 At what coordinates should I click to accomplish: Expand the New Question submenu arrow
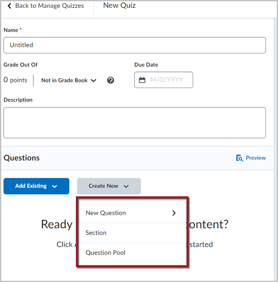tap(174, 213)
